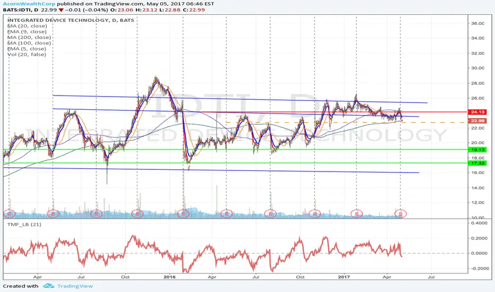Click the 12.00 price axis value
This screenshot has height=292, width=495.
477,203
